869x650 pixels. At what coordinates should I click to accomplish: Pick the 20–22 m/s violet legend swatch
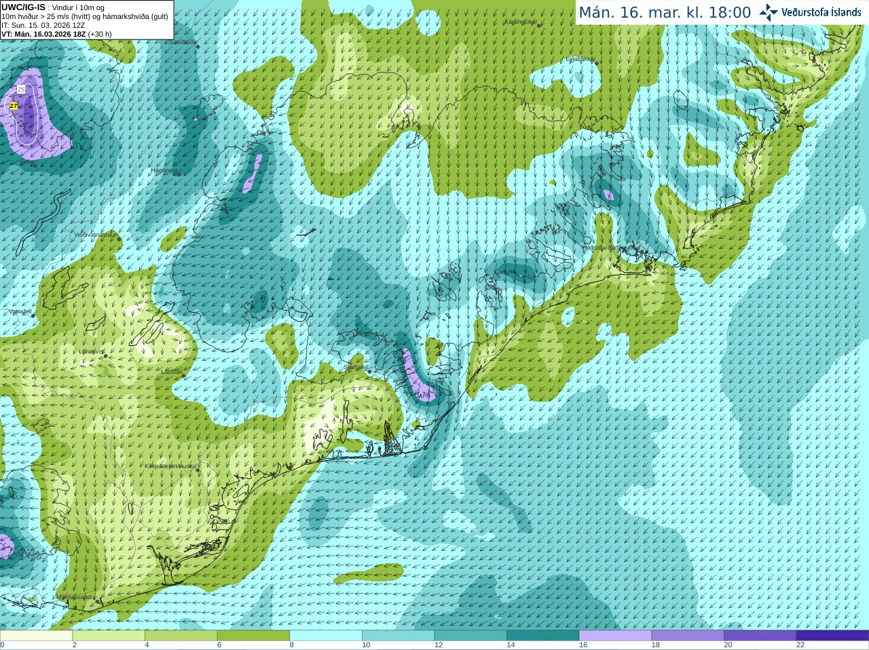760,635
